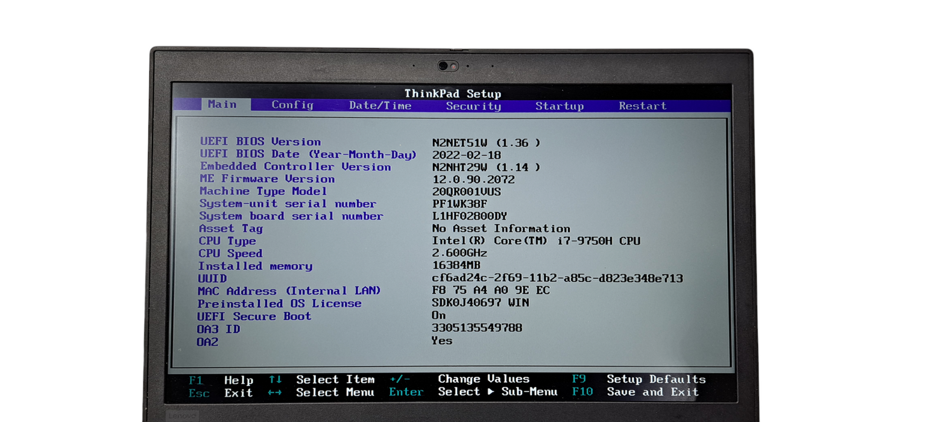Click the UEFI BIOS Version label
937x422 pixels.
260,142
